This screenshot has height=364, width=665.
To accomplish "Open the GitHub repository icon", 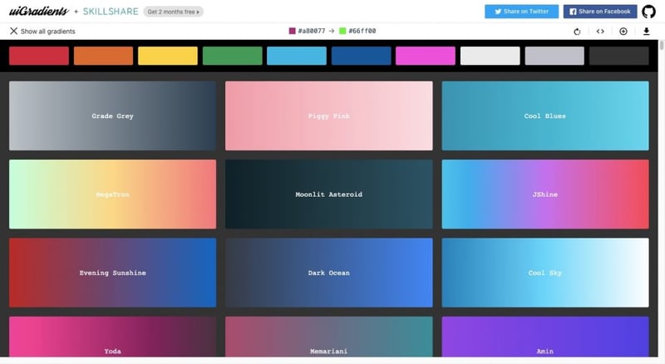I will [x=648, y=12].
